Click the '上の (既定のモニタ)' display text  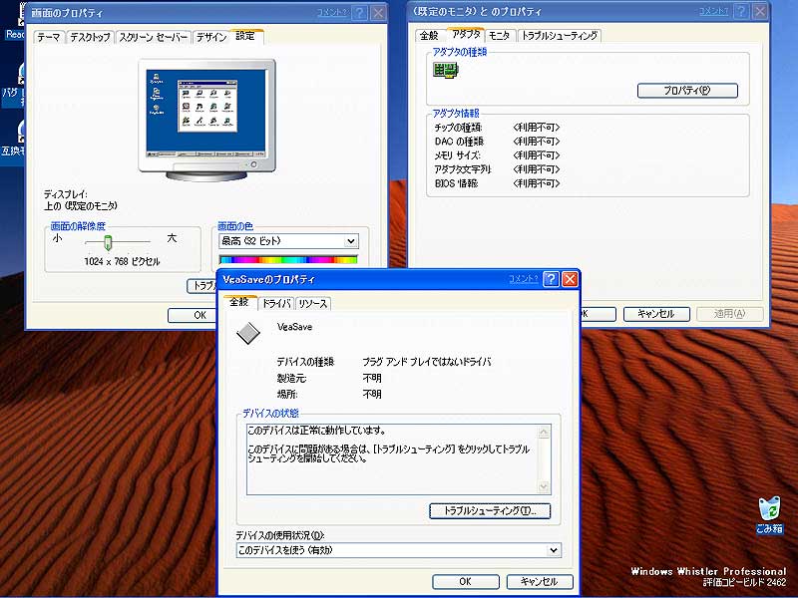[81, 206]
